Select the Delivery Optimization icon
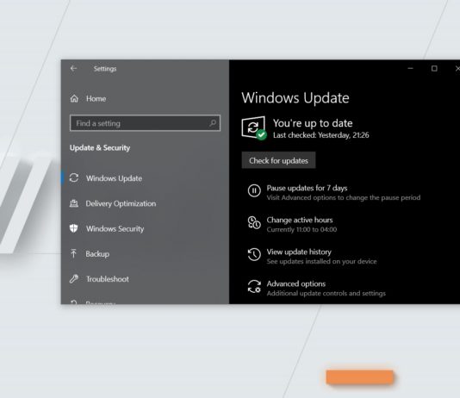460x398 pixels. (73, 203)
